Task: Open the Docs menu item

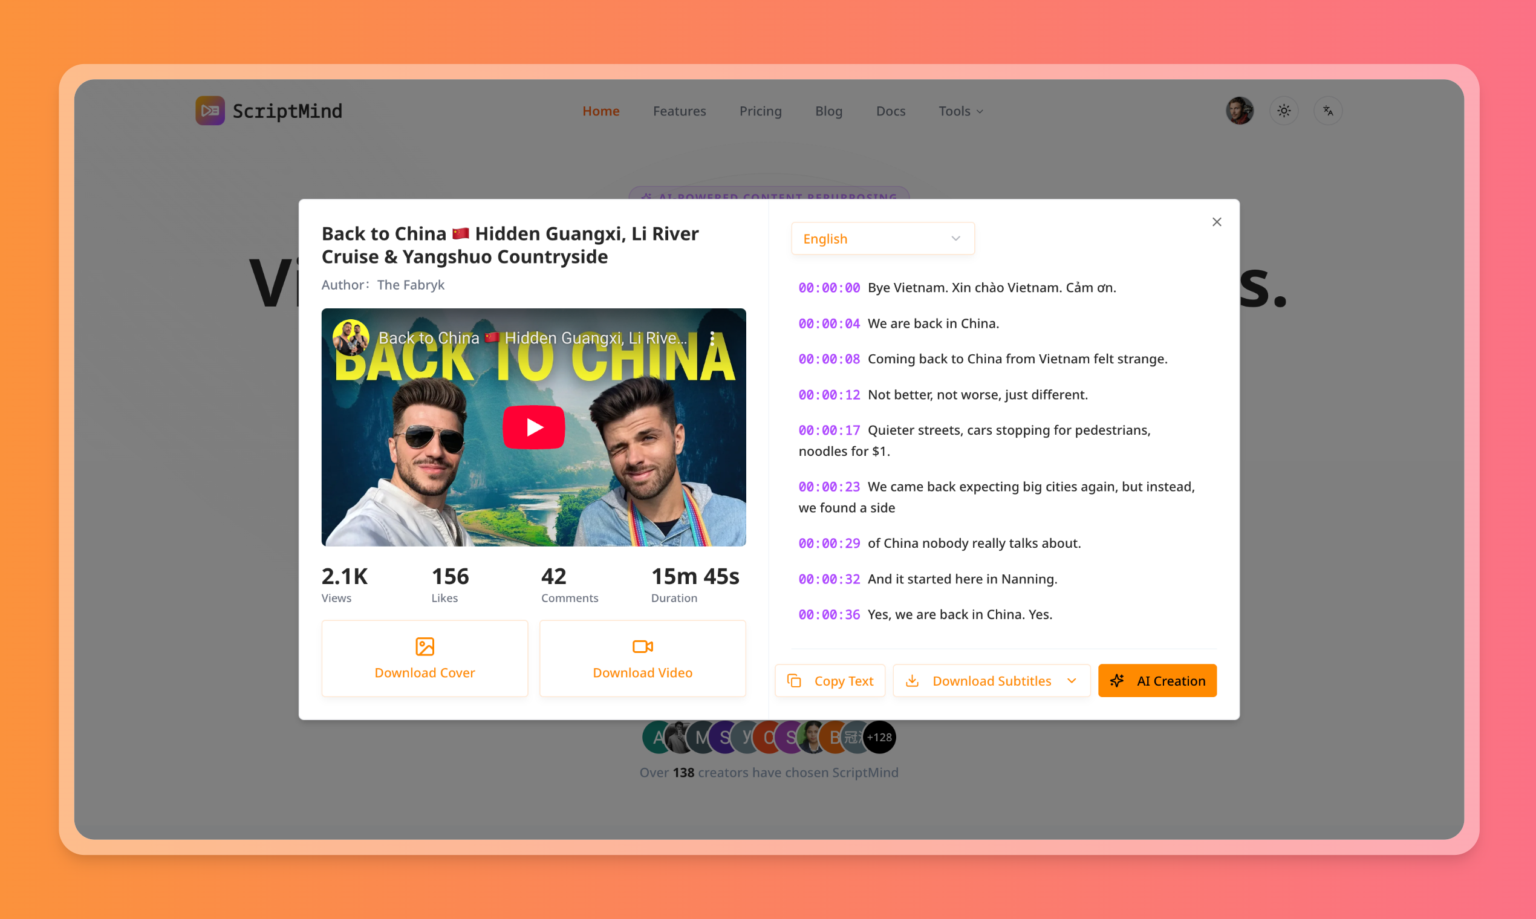Action: (x=891, y=111)
